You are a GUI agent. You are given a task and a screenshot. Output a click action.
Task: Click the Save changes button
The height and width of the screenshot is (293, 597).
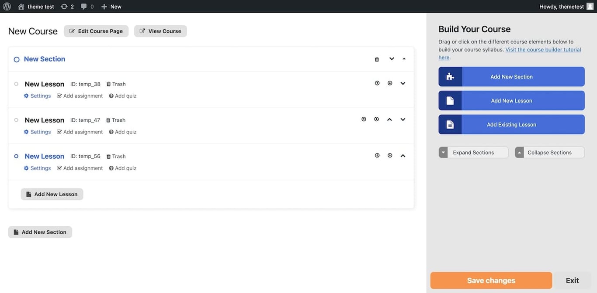pyautogui.click(x=491, y=280)
